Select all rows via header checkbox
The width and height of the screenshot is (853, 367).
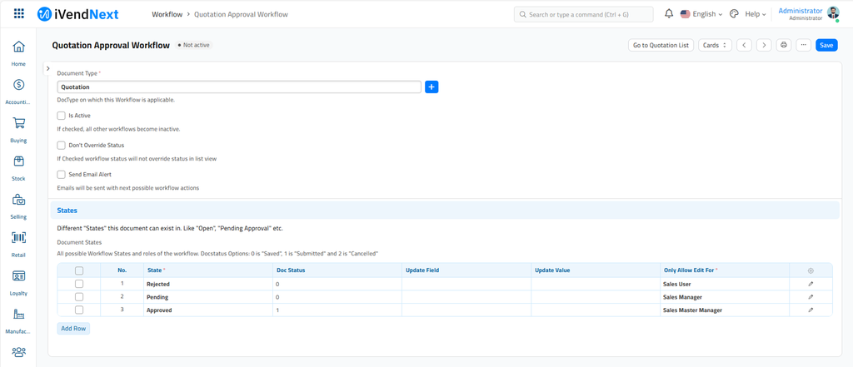pos(79,270)
